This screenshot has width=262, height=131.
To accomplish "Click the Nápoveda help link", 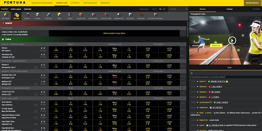I will click(144, 9).
